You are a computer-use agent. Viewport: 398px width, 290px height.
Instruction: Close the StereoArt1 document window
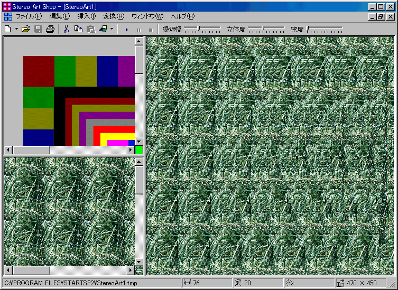coord(391,17)
